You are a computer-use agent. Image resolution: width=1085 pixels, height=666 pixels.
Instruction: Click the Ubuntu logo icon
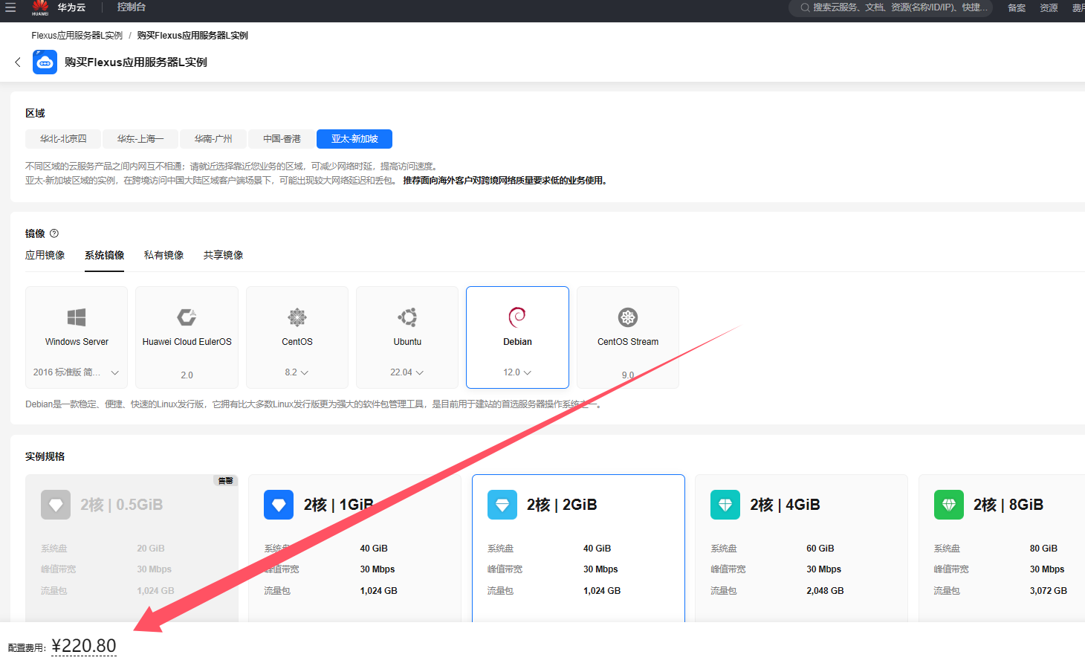click(x=407, y=317)
